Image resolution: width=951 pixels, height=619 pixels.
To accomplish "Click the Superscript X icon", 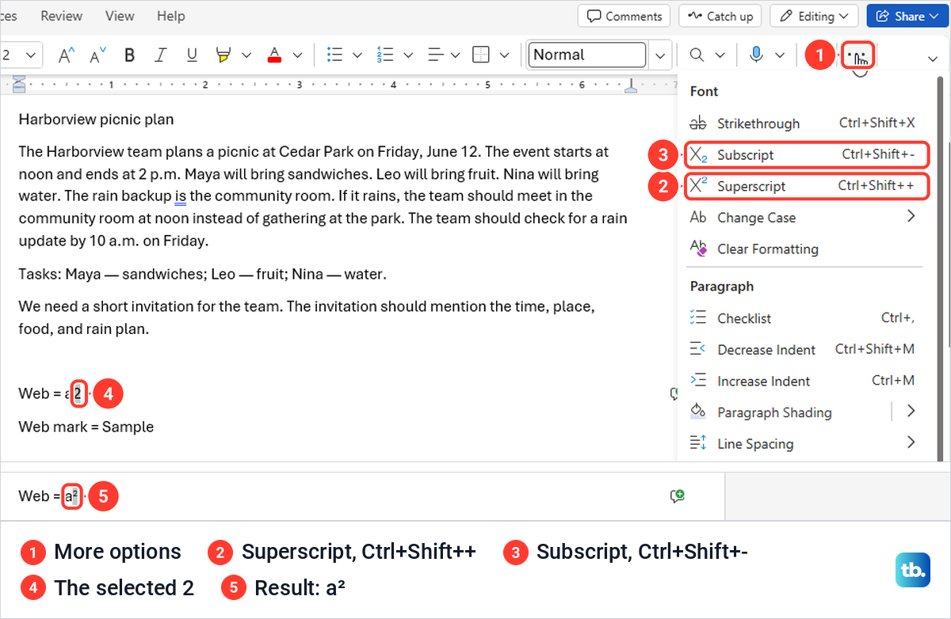I will (x=698, y=185).
